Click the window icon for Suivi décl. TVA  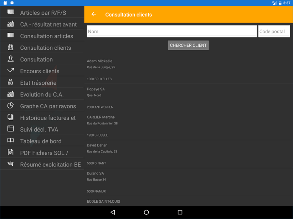click(x=11, y=129)
